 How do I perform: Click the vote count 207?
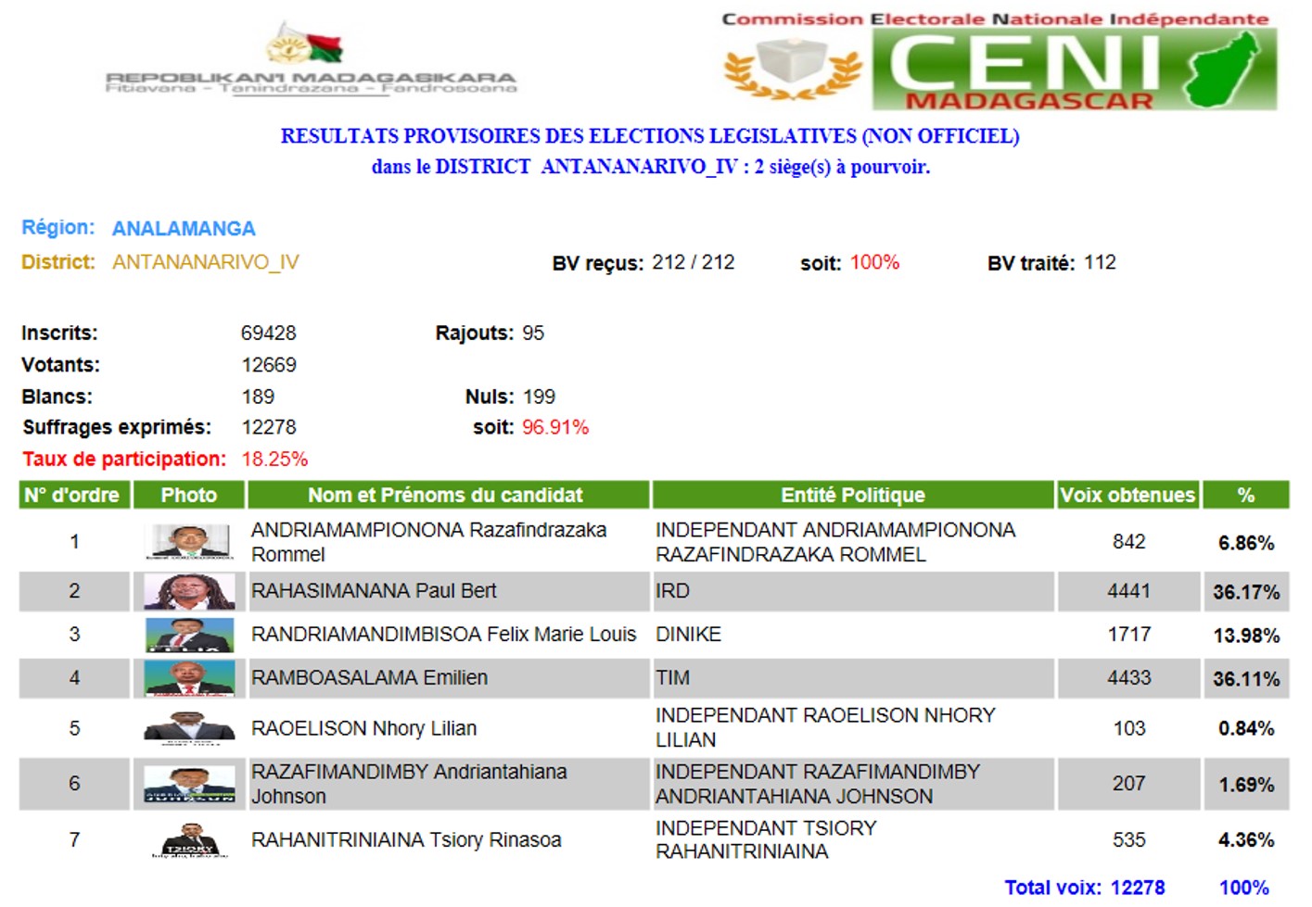pyautogui.click(x=1128, y=784)
